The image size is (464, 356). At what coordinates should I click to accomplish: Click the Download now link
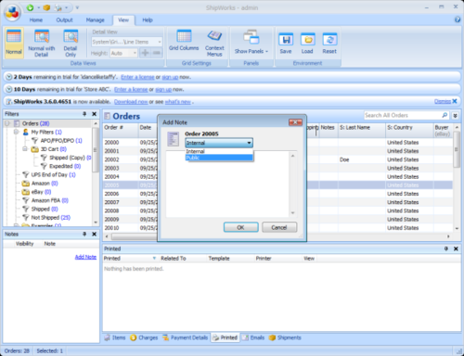[x=131, y=102]
